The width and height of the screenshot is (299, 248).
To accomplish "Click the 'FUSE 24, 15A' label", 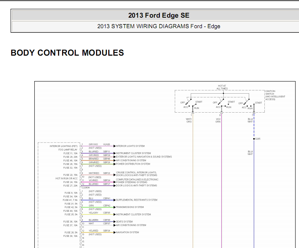I will coord(70,182).
